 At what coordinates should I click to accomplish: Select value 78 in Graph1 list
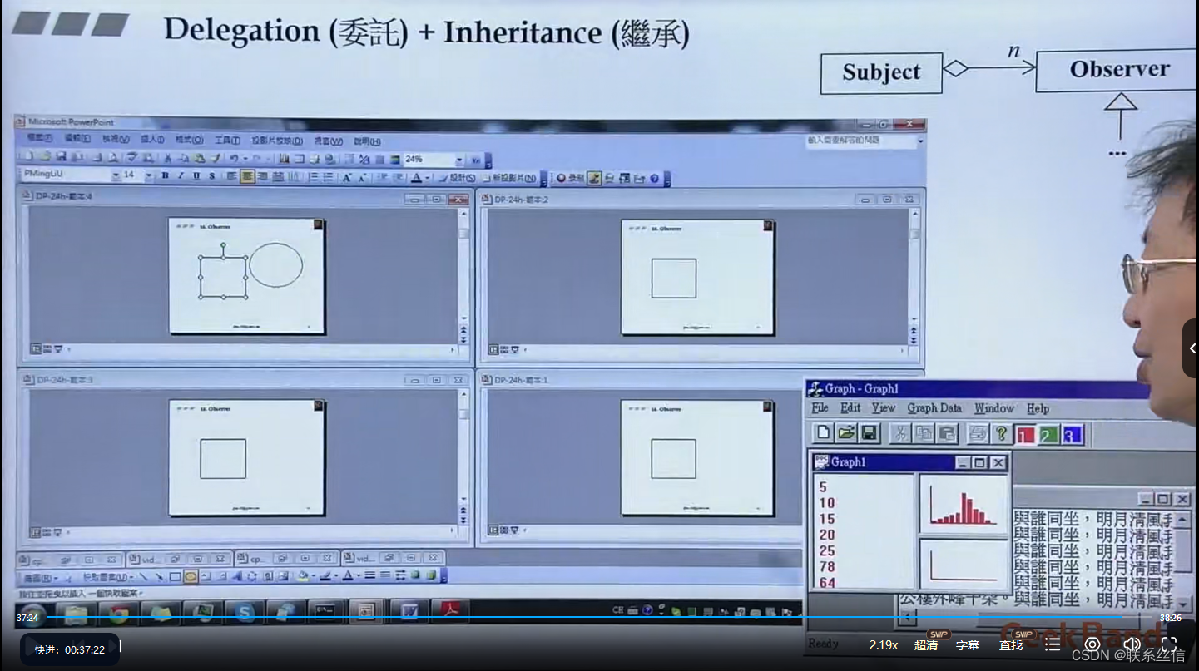pos(827,566)
